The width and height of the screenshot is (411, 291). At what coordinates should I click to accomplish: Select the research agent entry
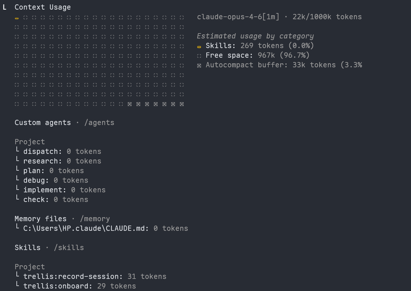point(62,161)
